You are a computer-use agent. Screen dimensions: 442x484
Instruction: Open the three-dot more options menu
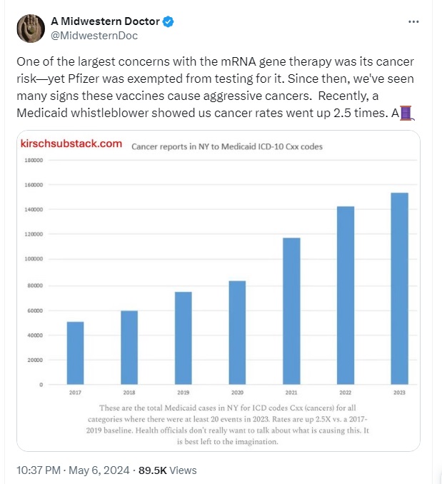click(413, 21)
